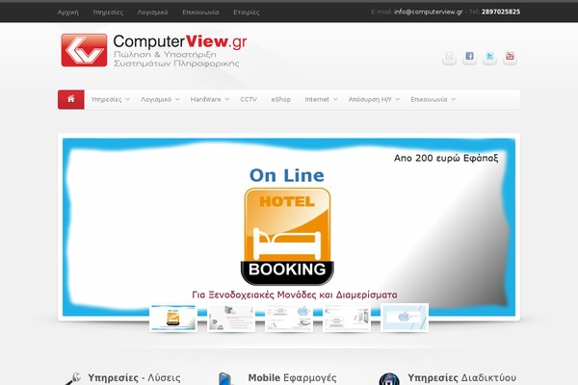The image size is (578, 385).
Task: Click the phone icon beside Mobile Εφαρμογές
Action: point(225,378)
